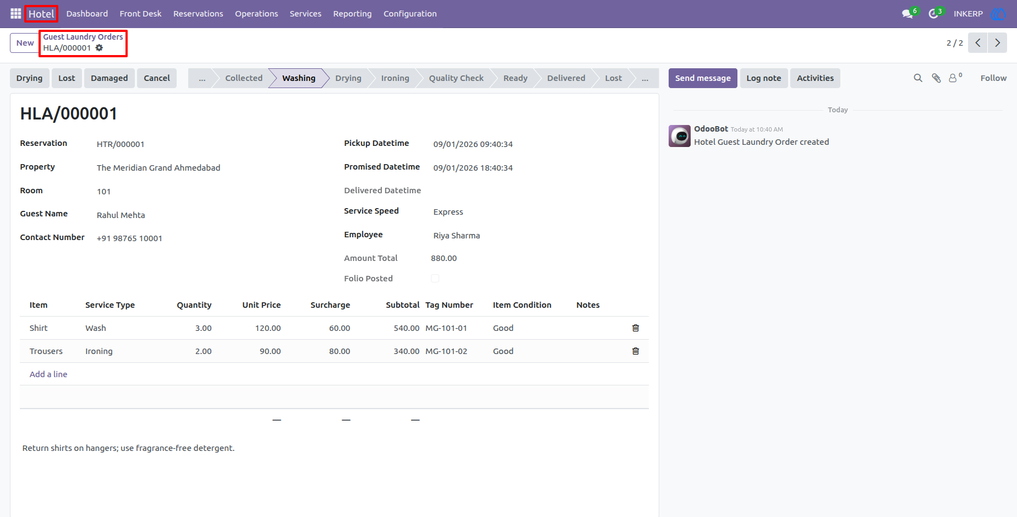1017x517 pixels.
Task: Click the INKERP company logo icon
Action: coord(998,14)
